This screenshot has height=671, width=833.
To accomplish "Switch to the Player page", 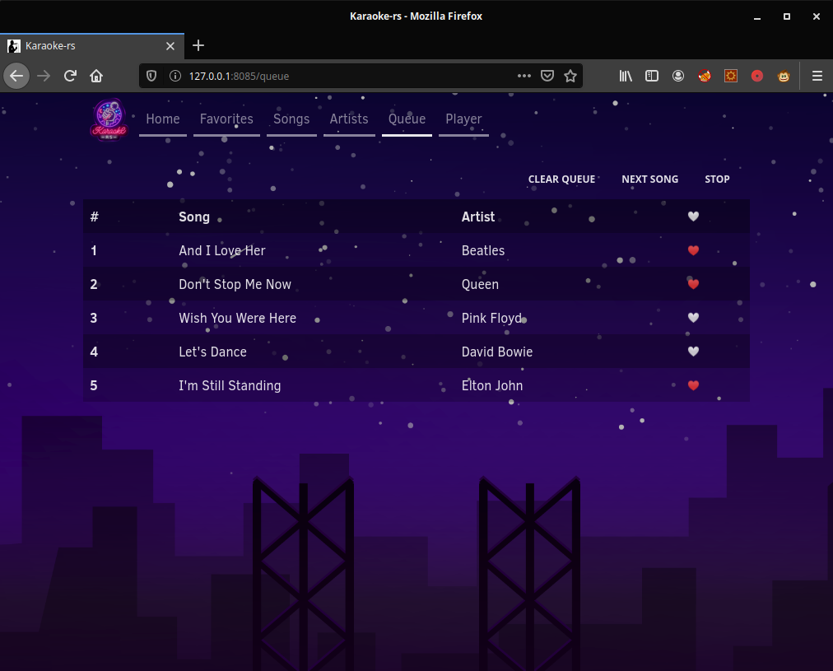I will click(463, 119).
